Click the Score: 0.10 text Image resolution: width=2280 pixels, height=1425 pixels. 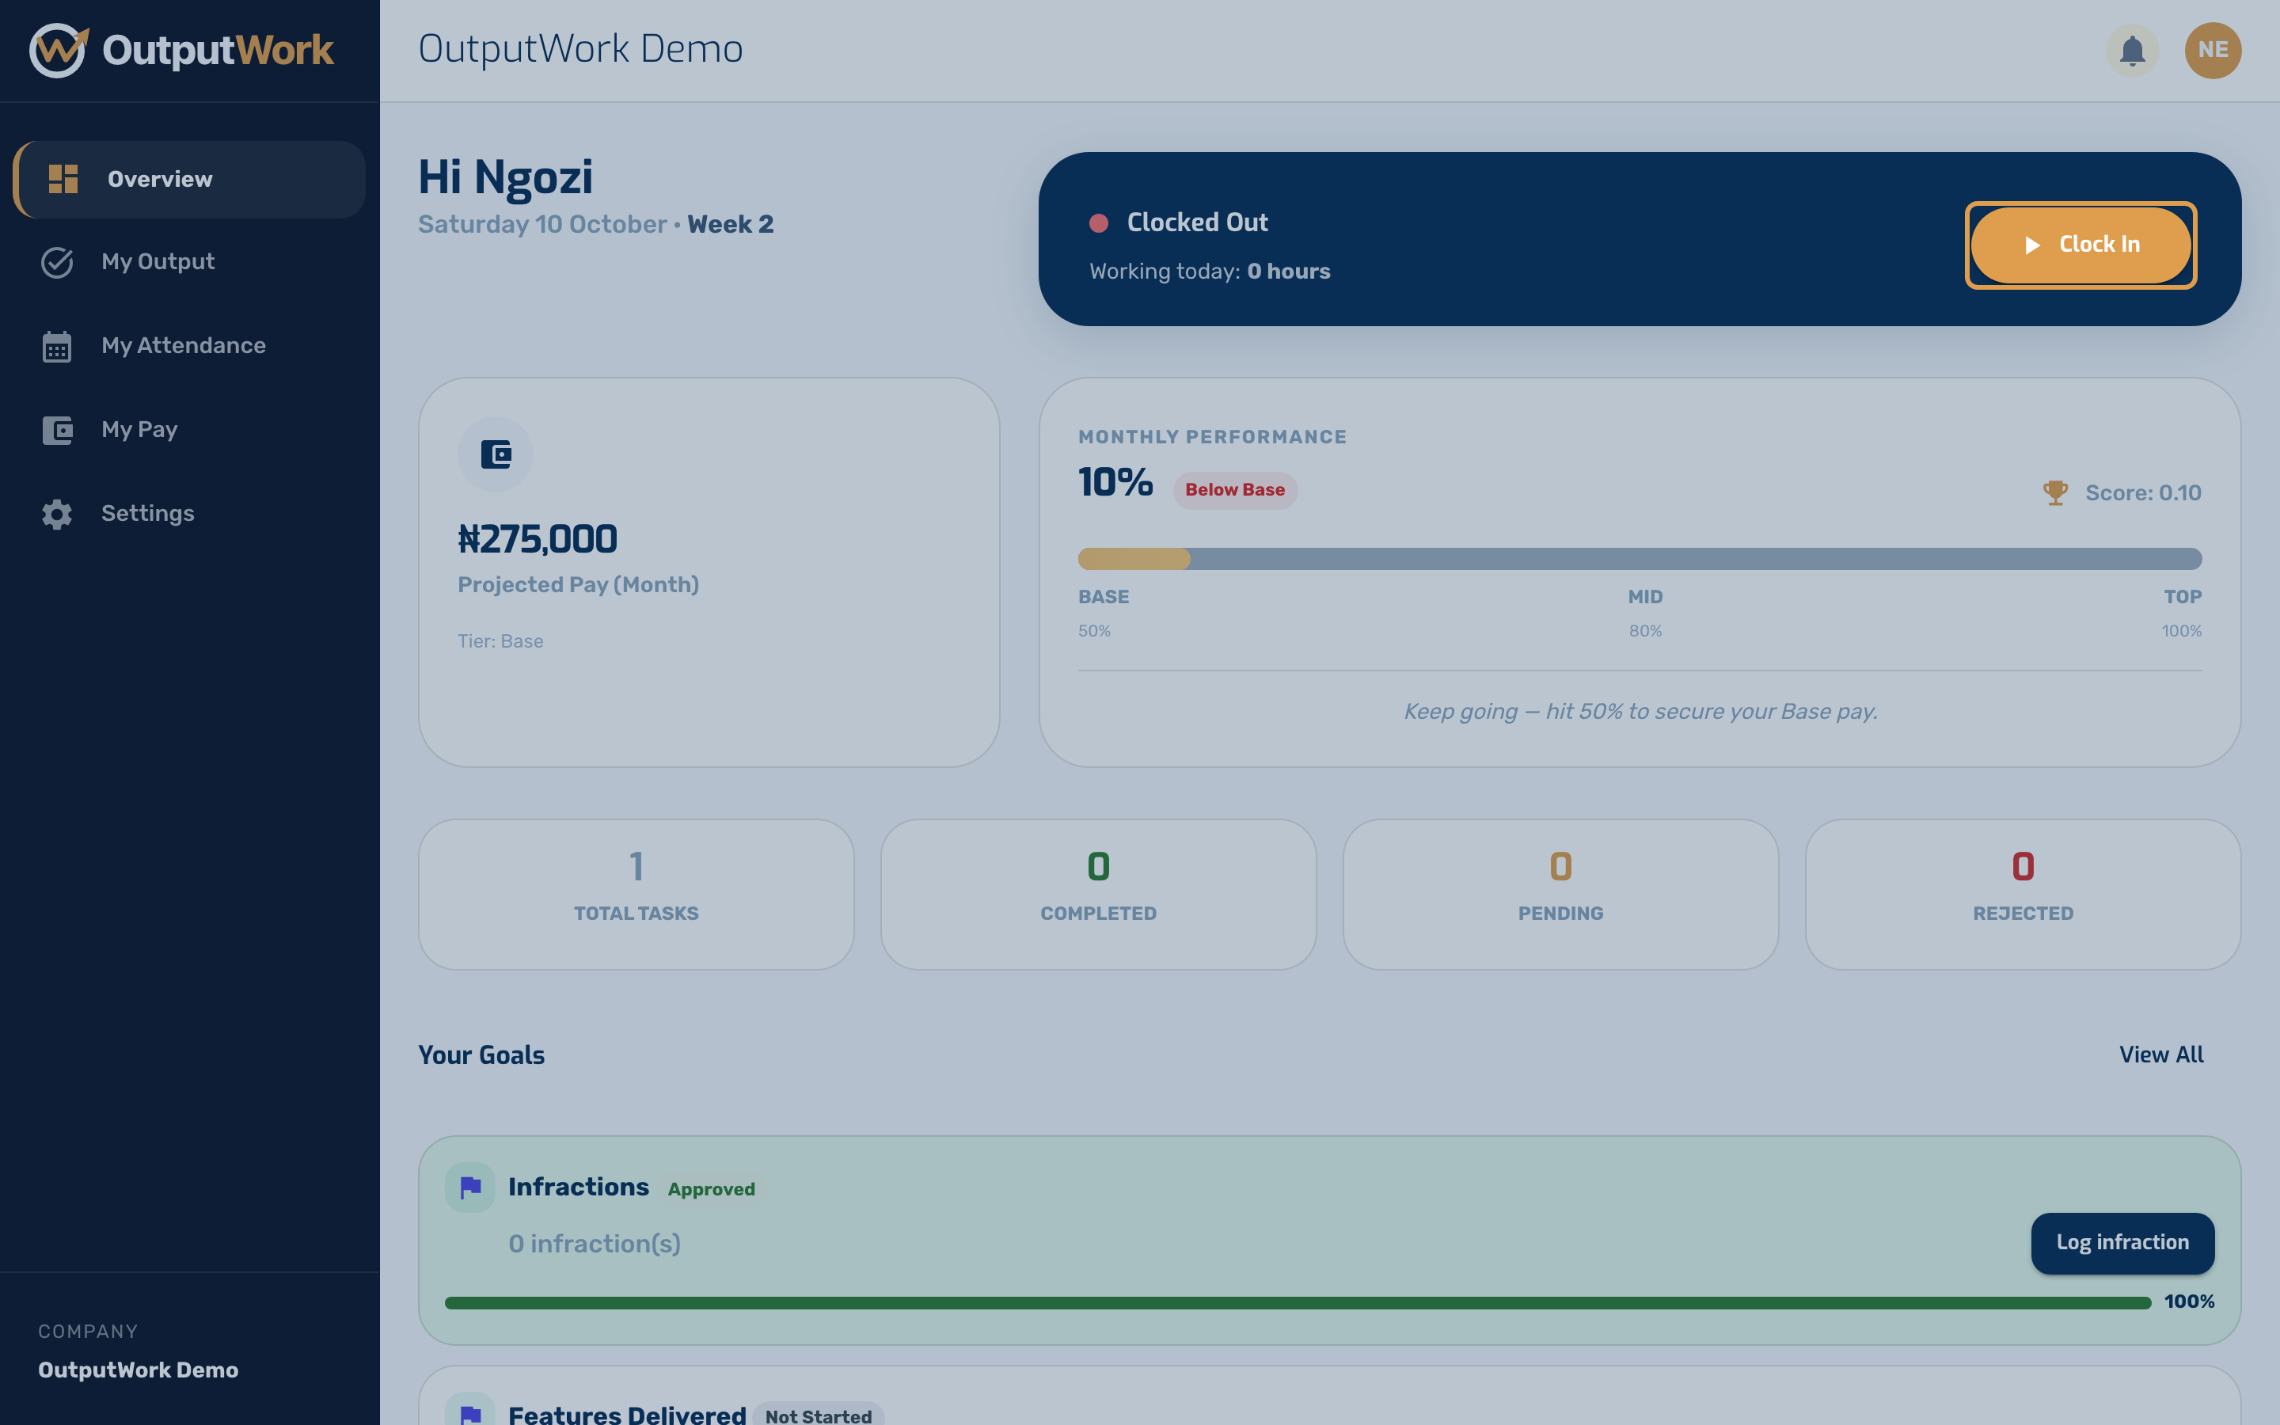click(2142, 493)
